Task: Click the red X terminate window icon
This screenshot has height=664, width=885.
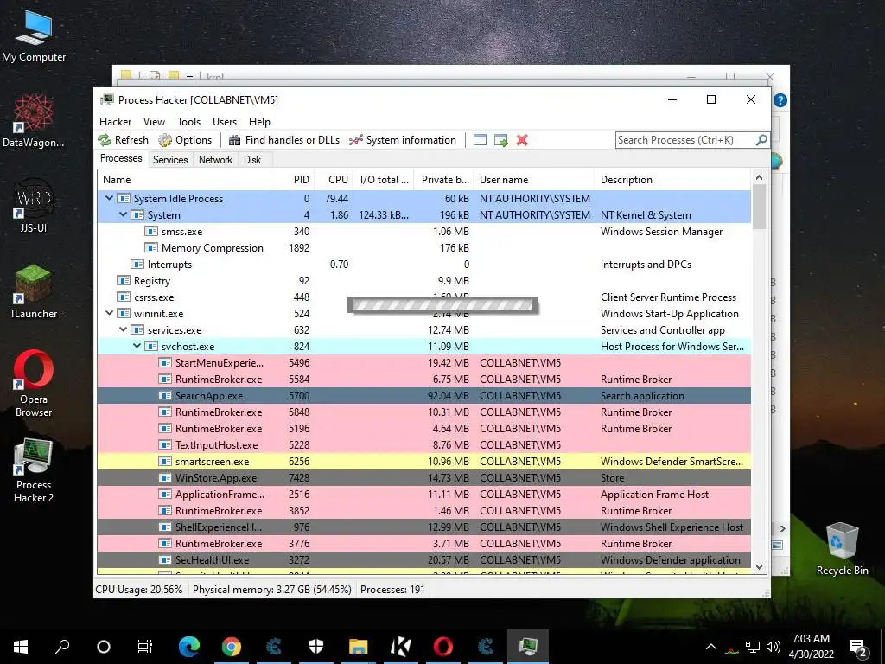Action: [522, 140]
